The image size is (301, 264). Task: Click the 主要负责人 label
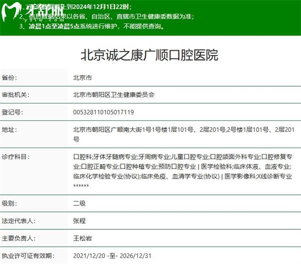click(19, 238)
